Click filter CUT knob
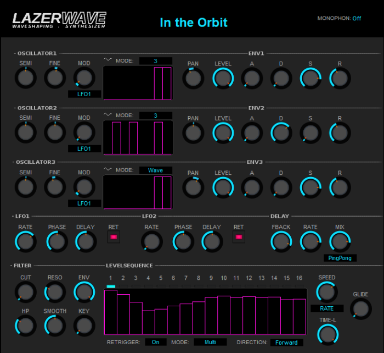 click(26, 292)
